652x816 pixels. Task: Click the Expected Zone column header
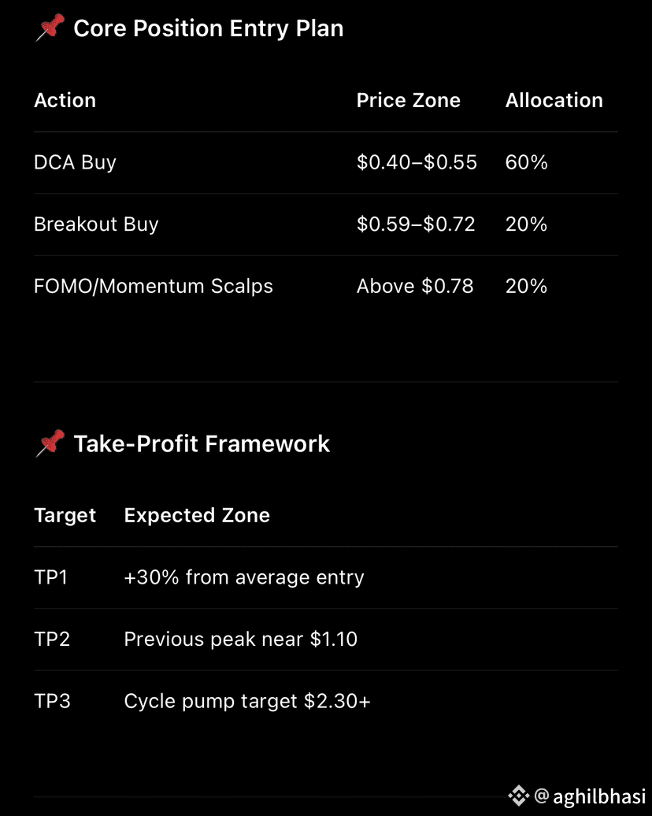(x=197, y=515)
